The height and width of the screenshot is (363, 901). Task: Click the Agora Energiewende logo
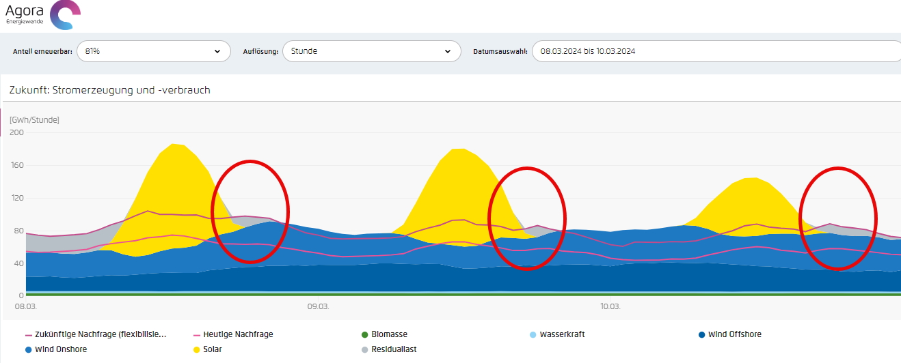[42, 14]
